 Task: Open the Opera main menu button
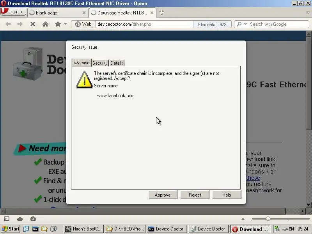point(13,12)
